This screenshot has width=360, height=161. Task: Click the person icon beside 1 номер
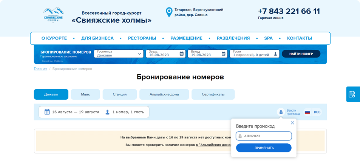pyautogui.click(x=107, y=112)
